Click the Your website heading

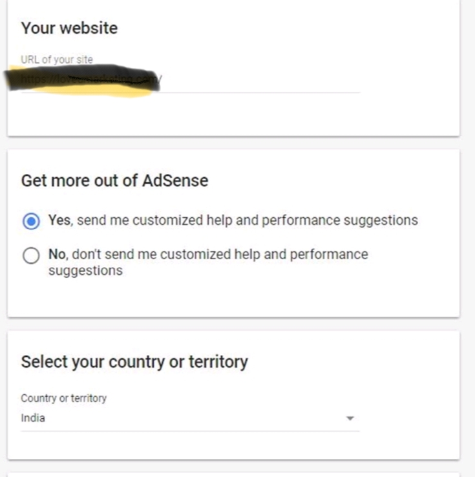[x=69, y=28]
